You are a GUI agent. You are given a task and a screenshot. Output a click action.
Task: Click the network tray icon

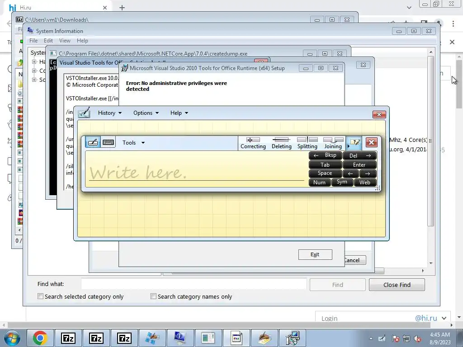(406, 339)
